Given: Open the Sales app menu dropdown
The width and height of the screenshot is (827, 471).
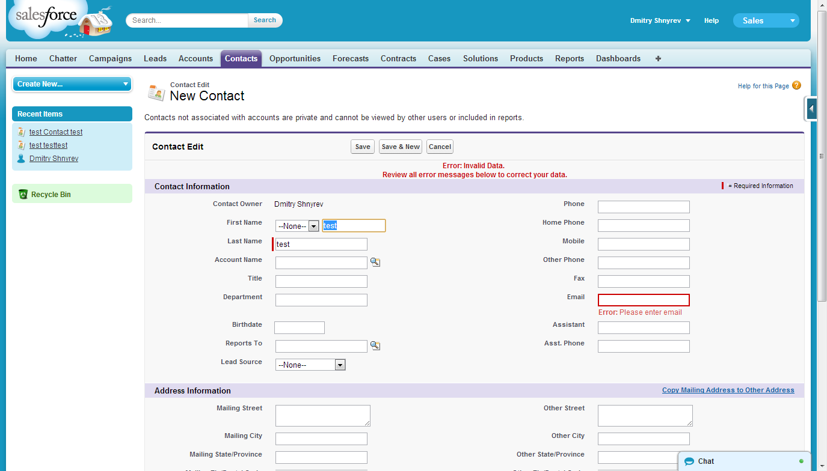Looking at the screenshot, I should [766, 20].
